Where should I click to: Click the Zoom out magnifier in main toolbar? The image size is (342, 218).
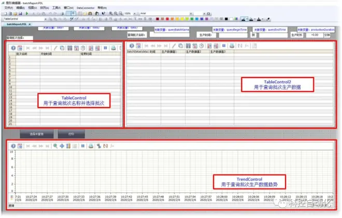116,13
